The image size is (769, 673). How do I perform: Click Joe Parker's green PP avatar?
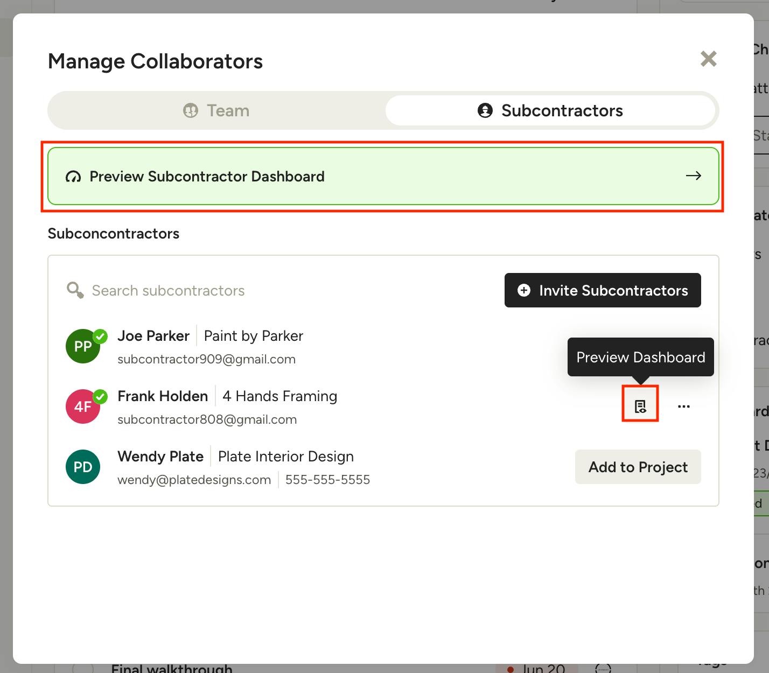tap(83, 346)
